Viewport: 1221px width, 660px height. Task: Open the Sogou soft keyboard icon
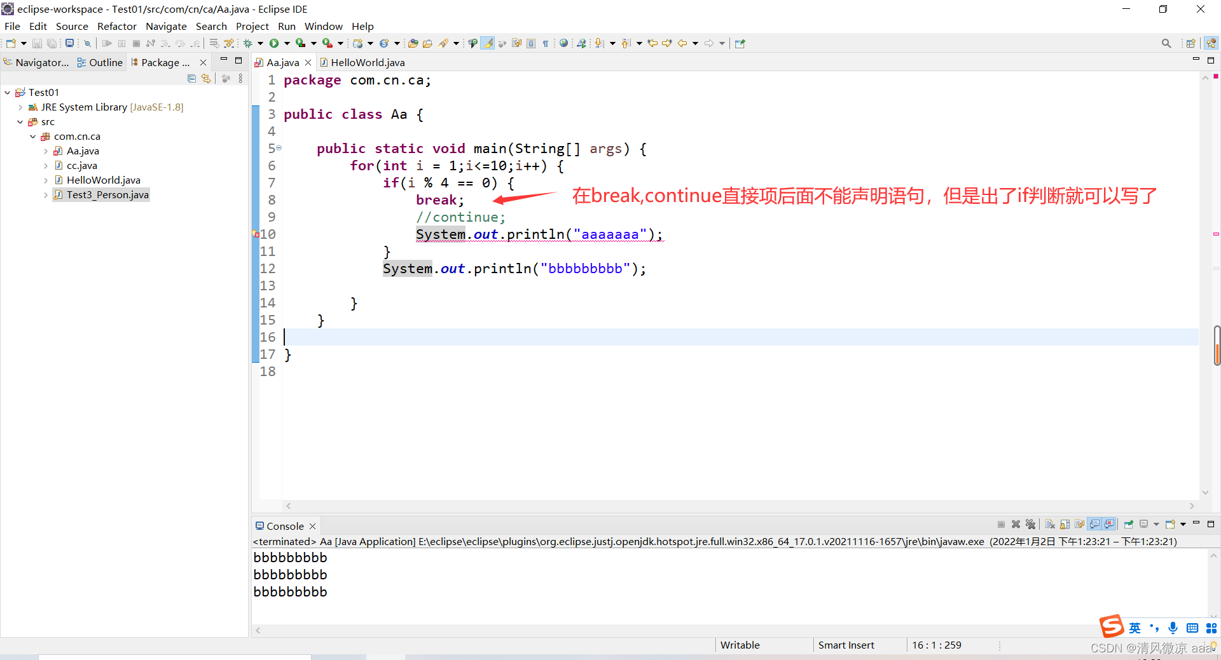1192,628
